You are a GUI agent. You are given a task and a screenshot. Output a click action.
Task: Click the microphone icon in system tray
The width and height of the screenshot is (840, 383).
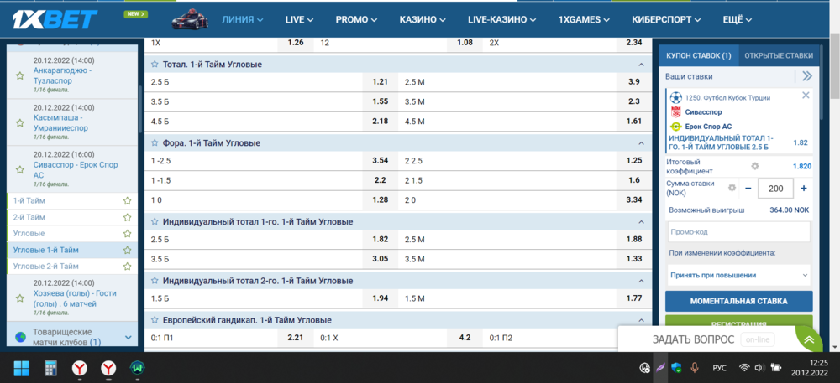coord(695,368)
